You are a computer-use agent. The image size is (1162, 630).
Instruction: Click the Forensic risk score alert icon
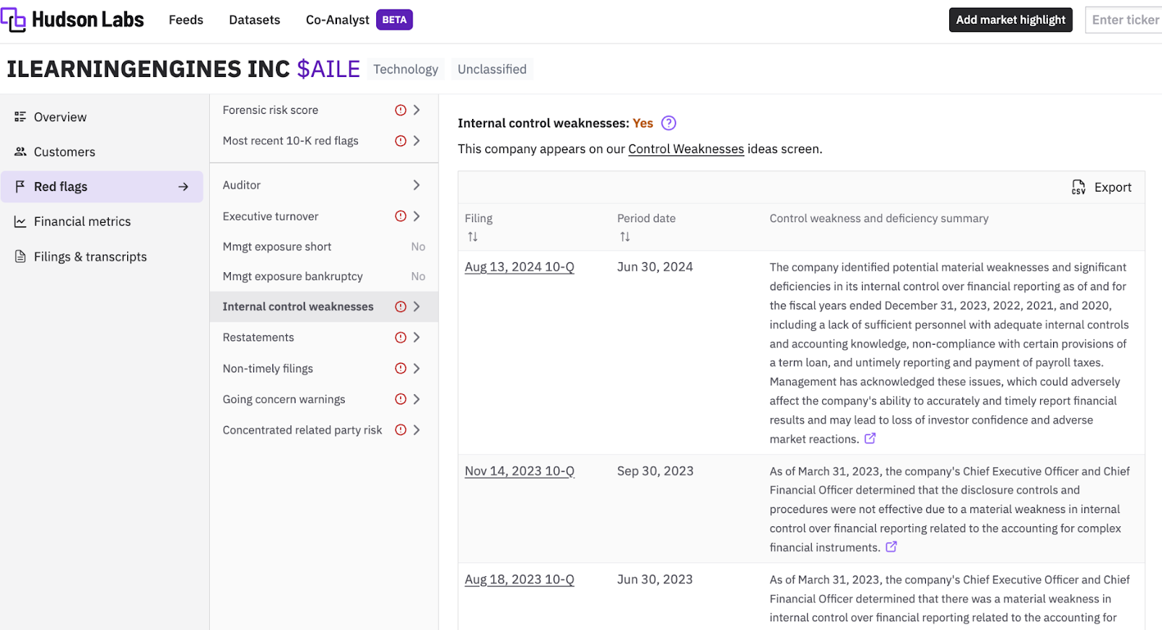click(x=400, y=110)
